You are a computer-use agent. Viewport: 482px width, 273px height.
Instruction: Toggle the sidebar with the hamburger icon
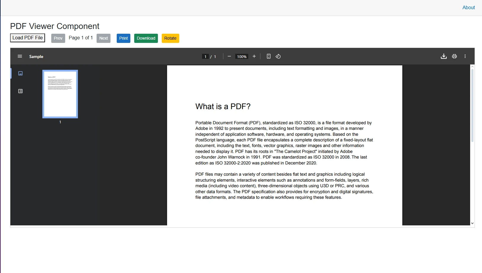point(20,56)
